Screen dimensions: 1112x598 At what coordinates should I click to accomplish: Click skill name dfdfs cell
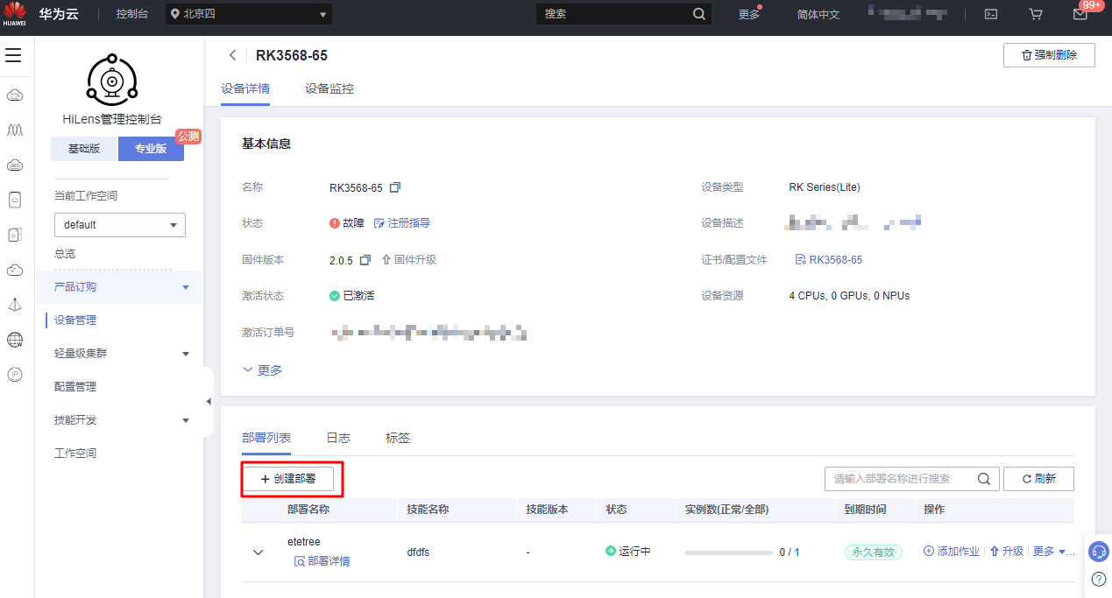pyautogui.click(x=418, y=552)
